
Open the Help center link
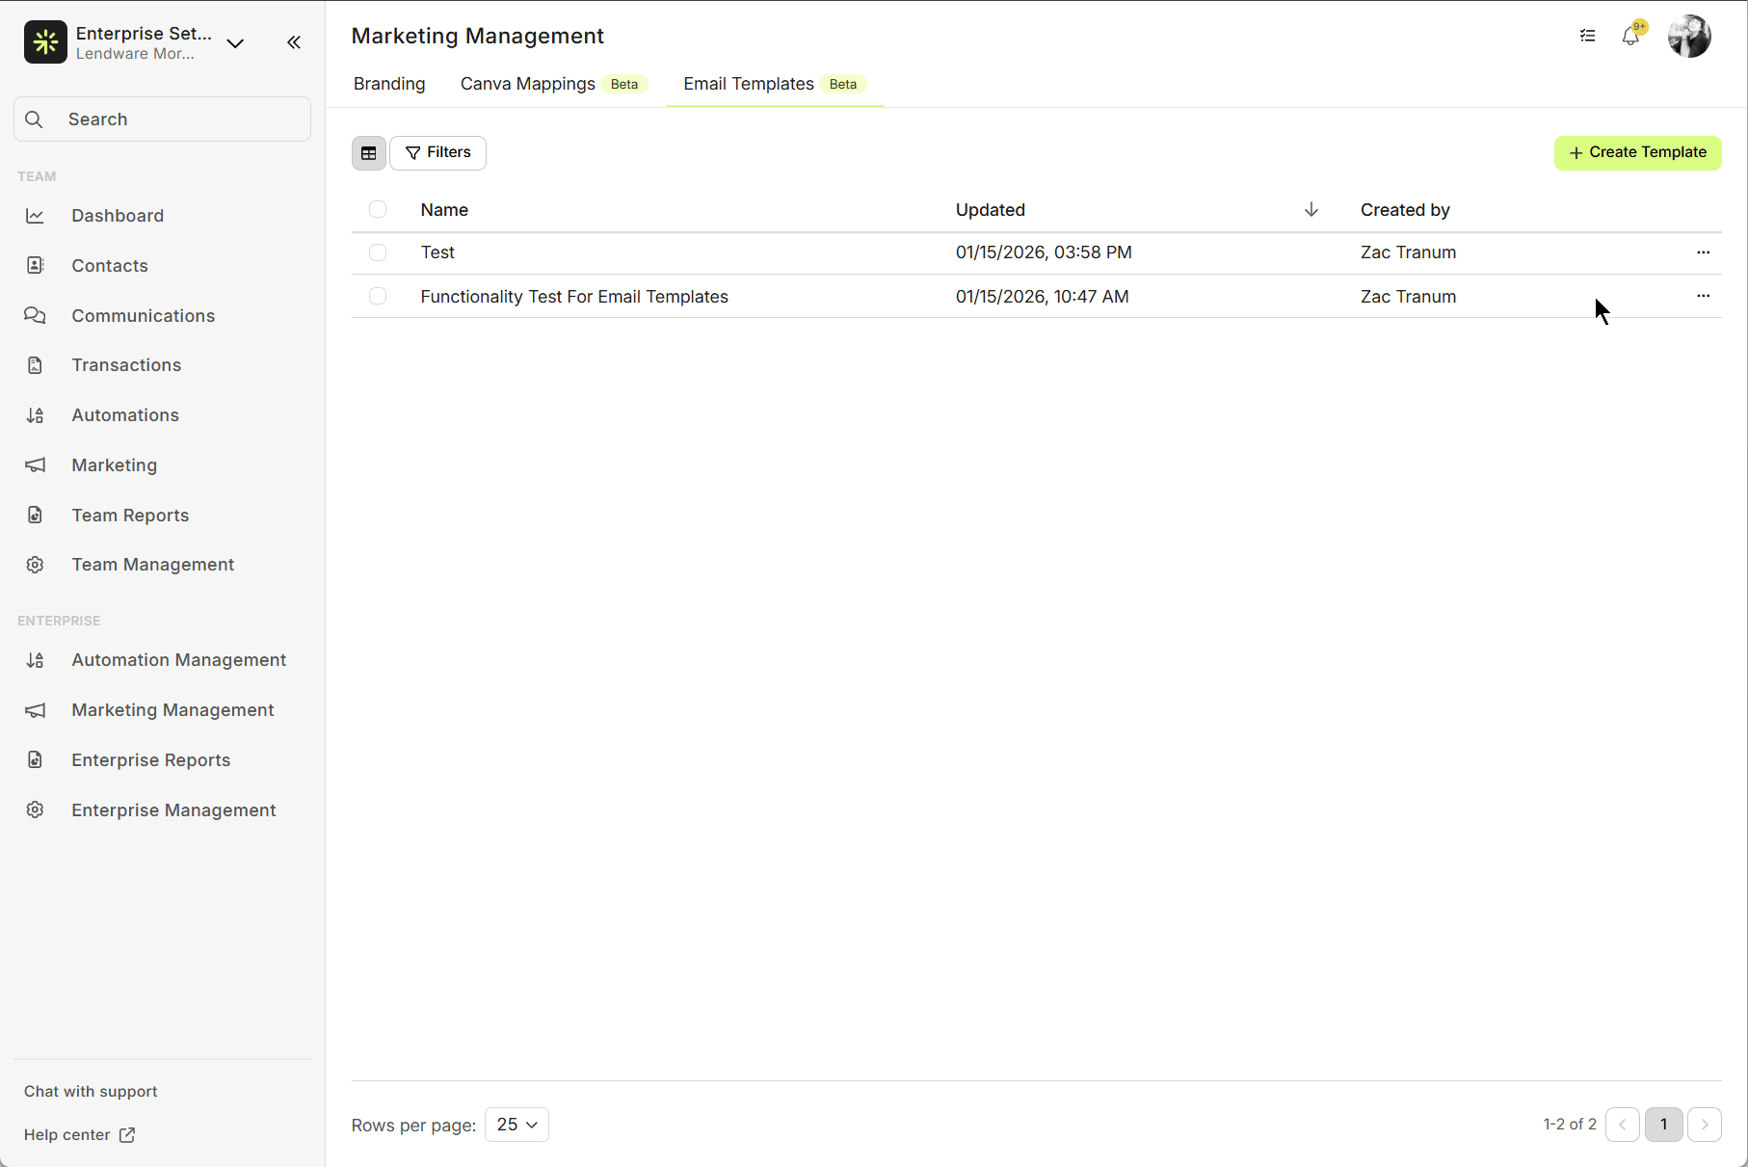(x=79, y=1135)
